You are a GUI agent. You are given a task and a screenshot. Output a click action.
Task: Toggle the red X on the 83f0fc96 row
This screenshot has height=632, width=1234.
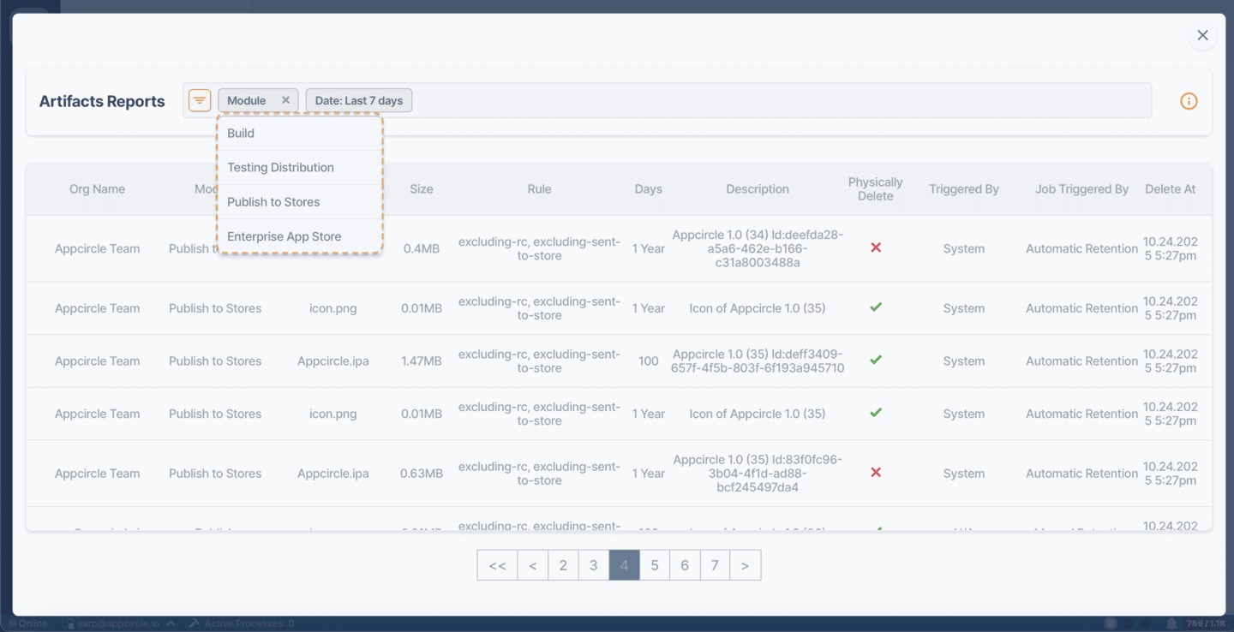point(876,472)
